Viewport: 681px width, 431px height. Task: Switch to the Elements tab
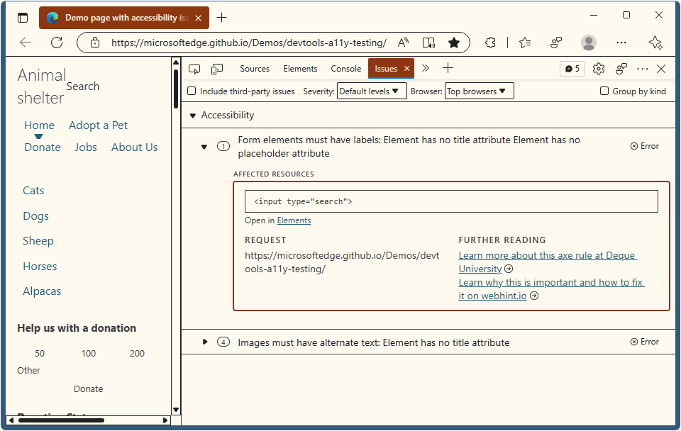click(300, 69)
